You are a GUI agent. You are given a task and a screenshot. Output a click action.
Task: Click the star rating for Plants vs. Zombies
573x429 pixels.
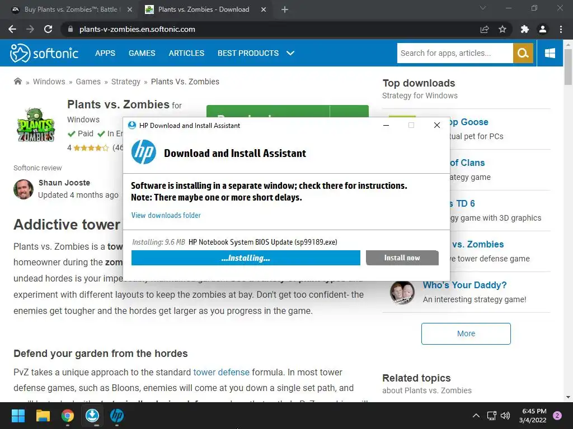click(x=91, y=147)
